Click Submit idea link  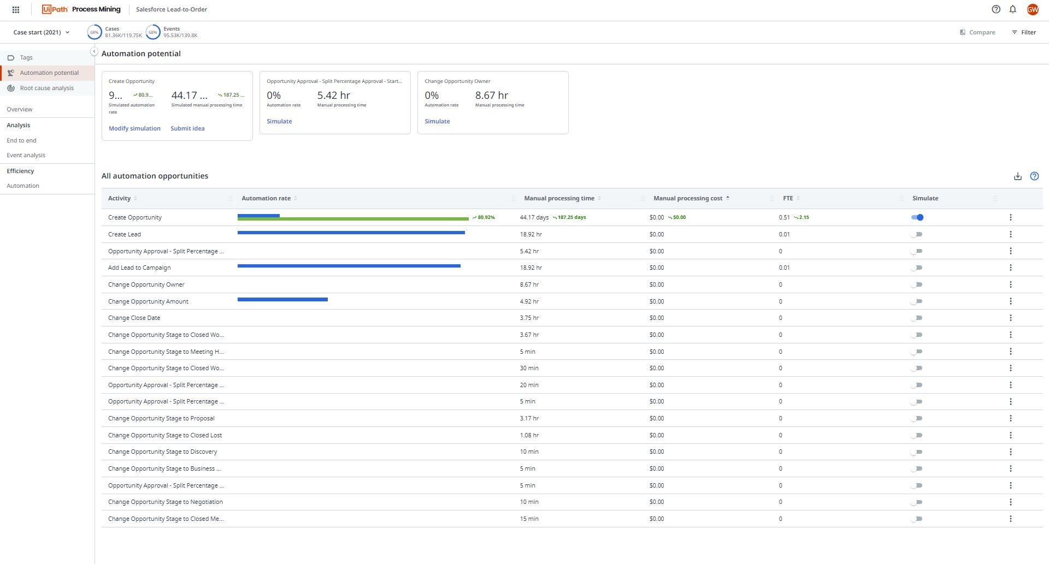pos(187,128)
